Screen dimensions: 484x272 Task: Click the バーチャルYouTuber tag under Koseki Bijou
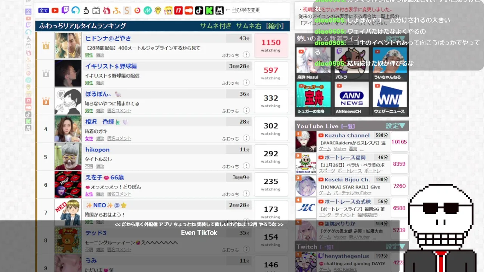point(352,193)
